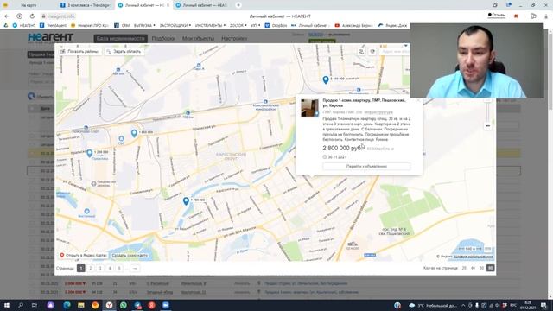Open 'ZOCTOK' bookmarks folder dropdown
This screenshot has width=553, height=311.
pyautogui.click(x=238, y=25)
